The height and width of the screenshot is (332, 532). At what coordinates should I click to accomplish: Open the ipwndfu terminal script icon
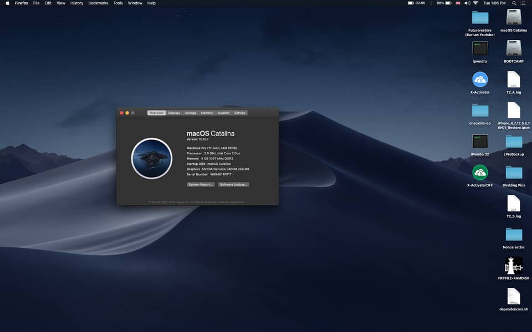click(x=480, y=48)
